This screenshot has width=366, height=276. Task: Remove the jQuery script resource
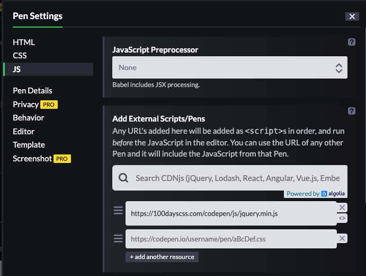(343, 208)
